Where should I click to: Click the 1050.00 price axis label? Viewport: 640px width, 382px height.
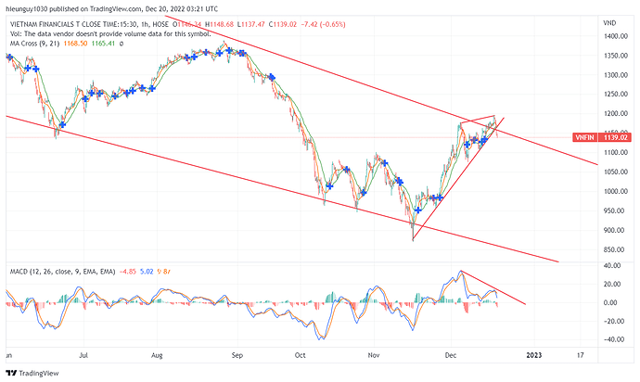click(x=616, y=172)
